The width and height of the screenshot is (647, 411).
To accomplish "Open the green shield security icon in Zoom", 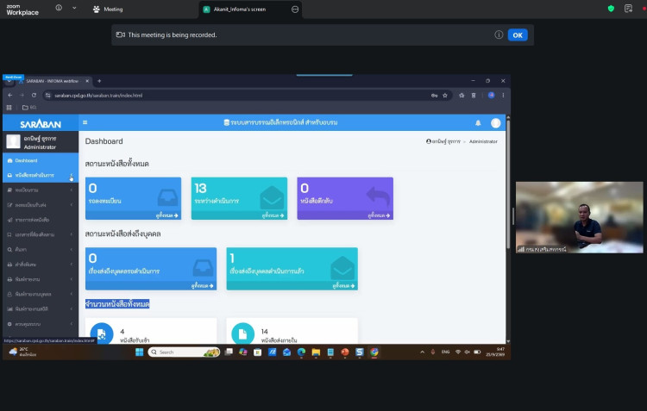I will (611, 9).
